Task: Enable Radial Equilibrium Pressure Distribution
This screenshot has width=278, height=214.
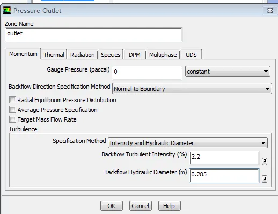Action: (x=12, y=100)
